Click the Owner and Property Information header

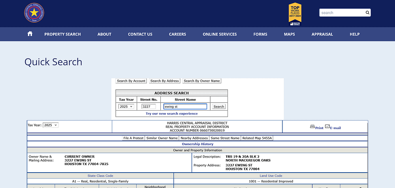(x=197, y=150)
